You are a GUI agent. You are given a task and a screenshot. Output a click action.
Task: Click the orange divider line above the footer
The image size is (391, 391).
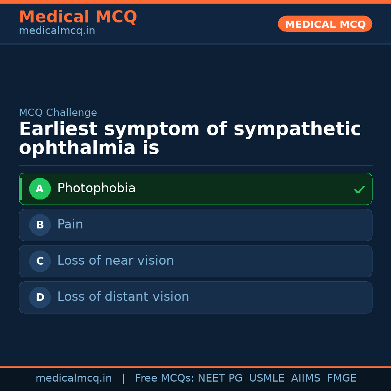pos(195,366)
